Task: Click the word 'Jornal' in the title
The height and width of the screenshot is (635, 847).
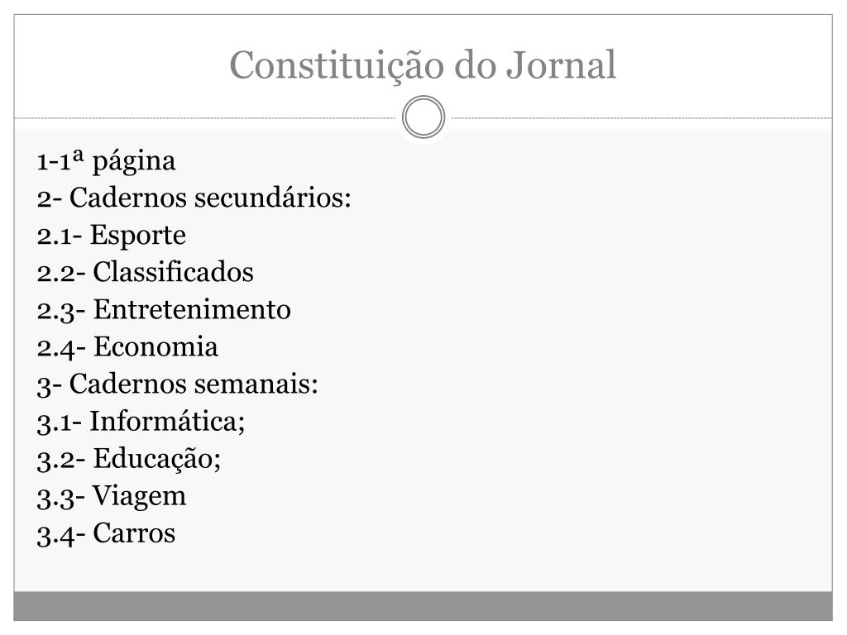Action: point(562,64)
